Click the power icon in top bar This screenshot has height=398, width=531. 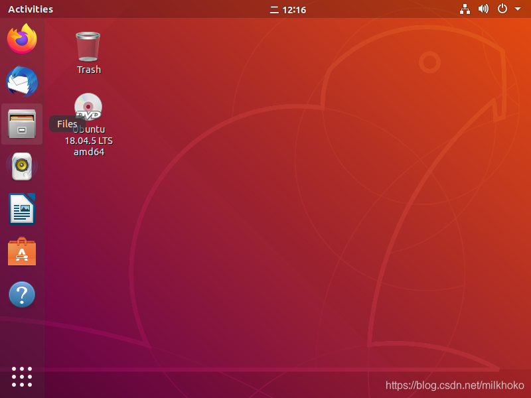502,9
